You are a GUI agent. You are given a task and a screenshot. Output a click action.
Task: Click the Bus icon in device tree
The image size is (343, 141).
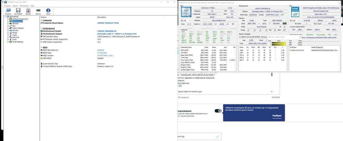(11, 26)
